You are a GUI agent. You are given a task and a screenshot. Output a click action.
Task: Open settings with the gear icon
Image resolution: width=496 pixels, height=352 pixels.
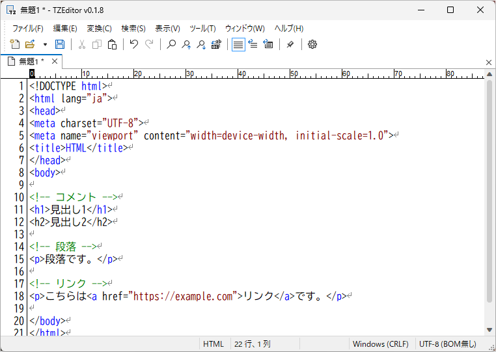click(312, 44)
